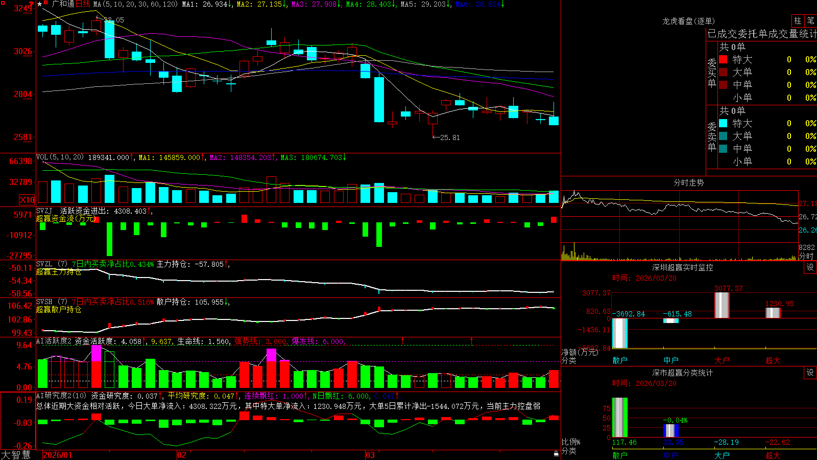This screenshot has height=460, width=817.
Task: Click the 3026 price axis label
Action: pos(23,51)
